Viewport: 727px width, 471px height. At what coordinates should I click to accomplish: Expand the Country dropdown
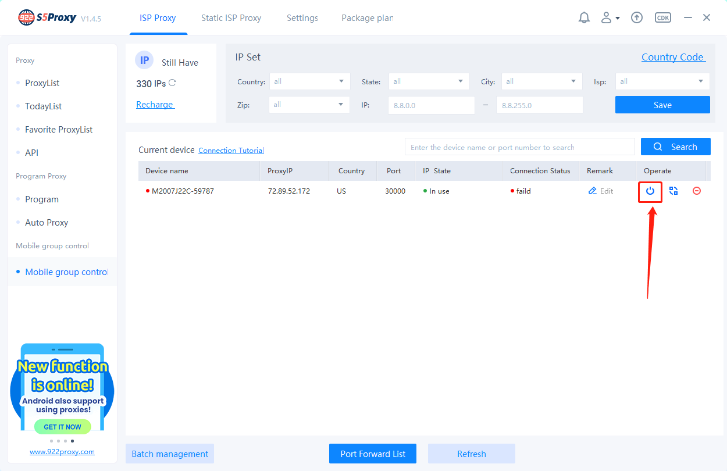(x=309, y=81)
